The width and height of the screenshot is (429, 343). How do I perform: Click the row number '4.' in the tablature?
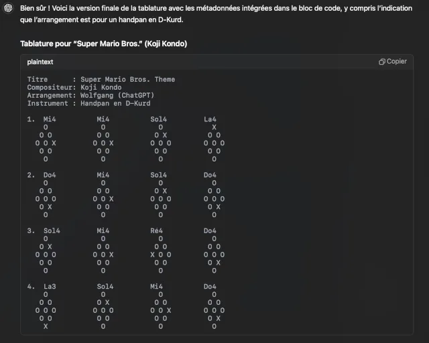click(x=31, y=287)
